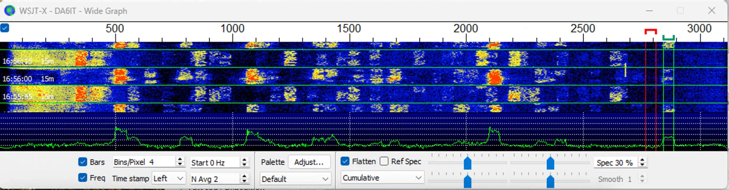Open the palette Adjust... dialog
This screenshot has width=729, height=190.
(x=309, y=162)
